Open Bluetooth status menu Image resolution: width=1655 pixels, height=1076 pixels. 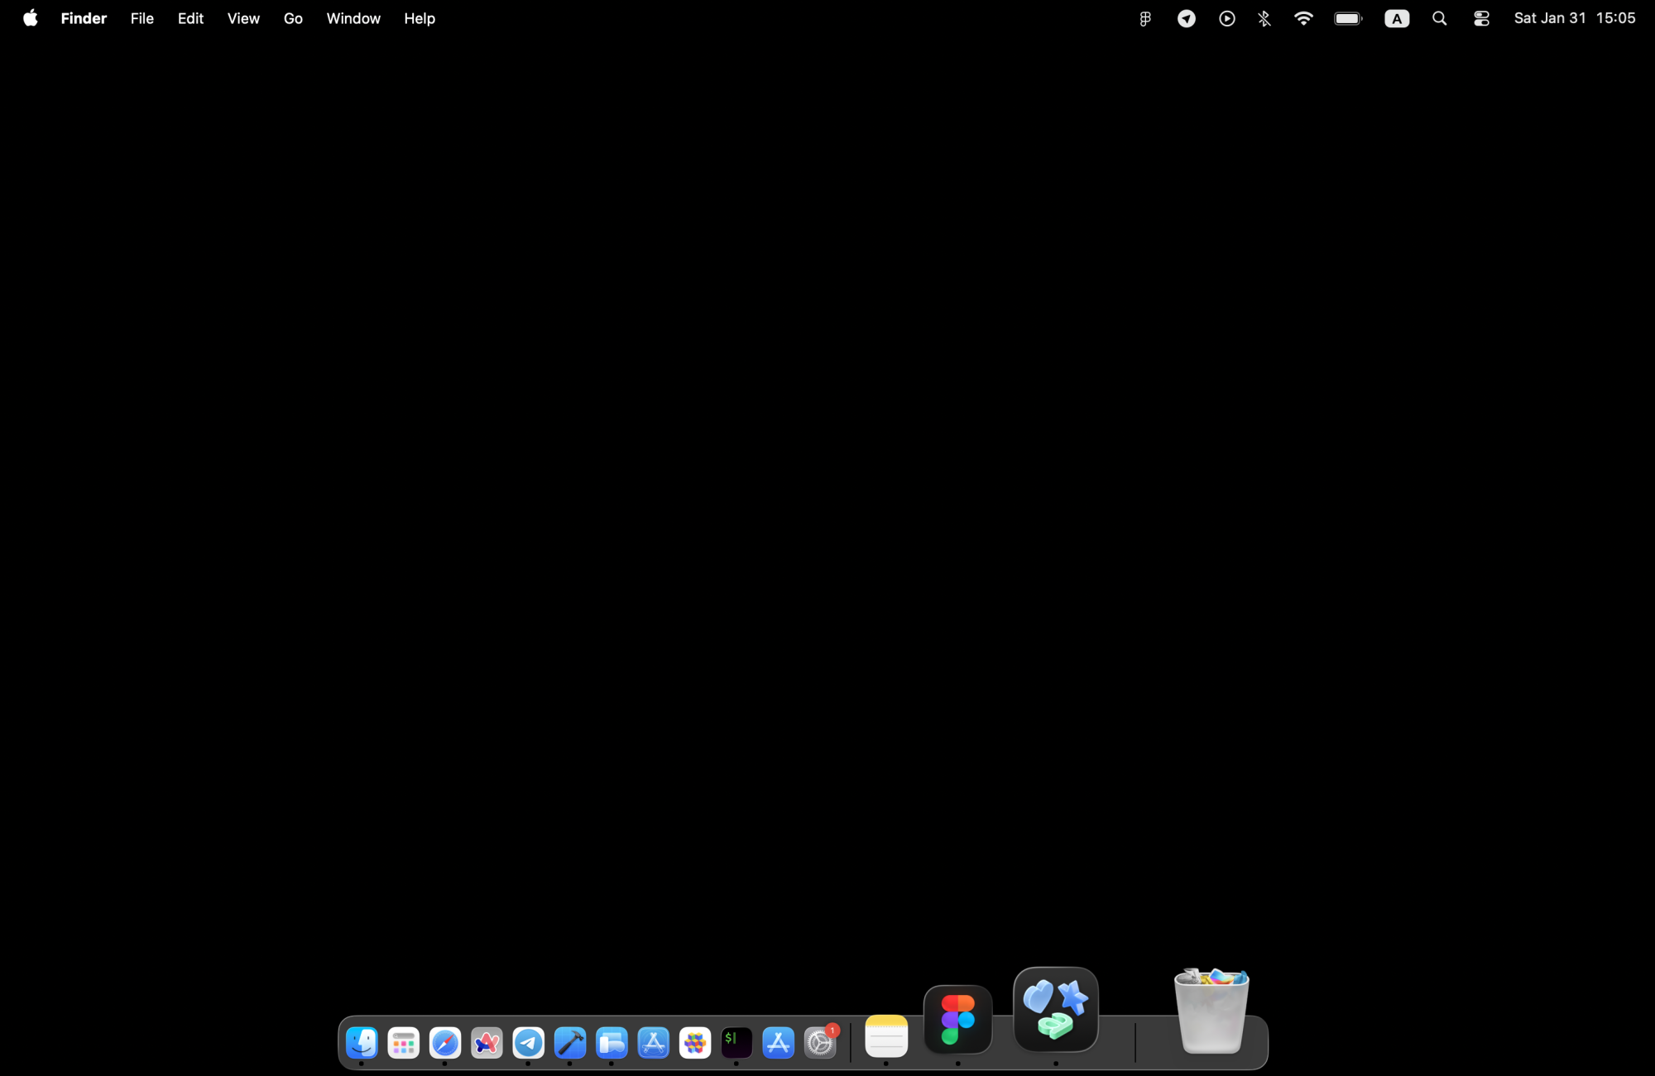coord(1264,18)
